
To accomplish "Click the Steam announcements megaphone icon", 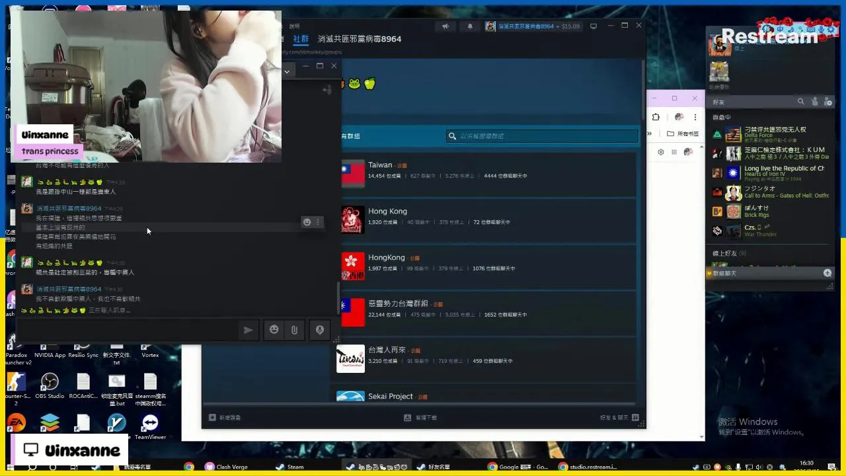I will (445, 26).
